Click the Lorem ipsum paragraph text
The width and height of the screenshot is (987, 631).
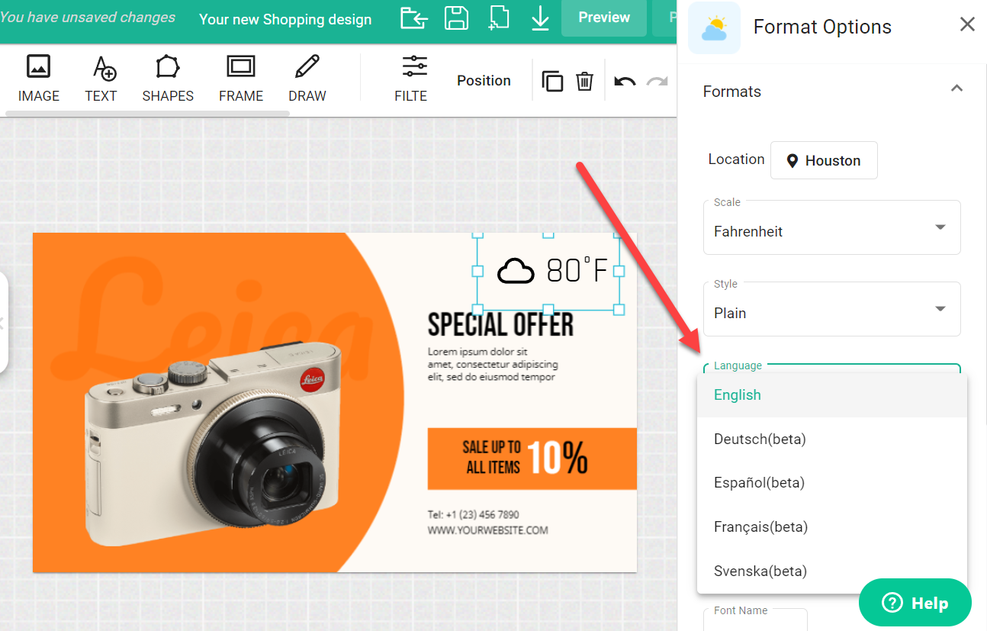[493, 364]
